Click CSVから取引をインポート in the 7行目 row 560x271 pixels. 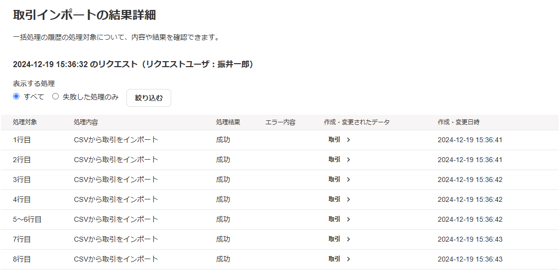point(115,239)
